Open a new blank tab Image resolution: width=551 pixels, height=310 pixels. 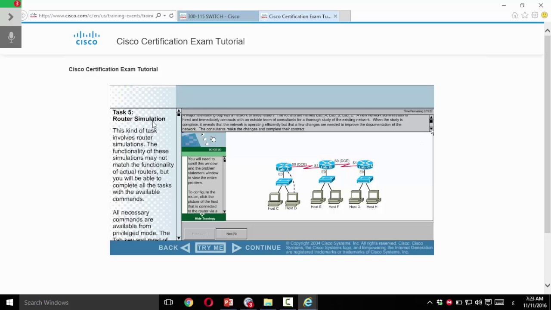tap(345, 16)
